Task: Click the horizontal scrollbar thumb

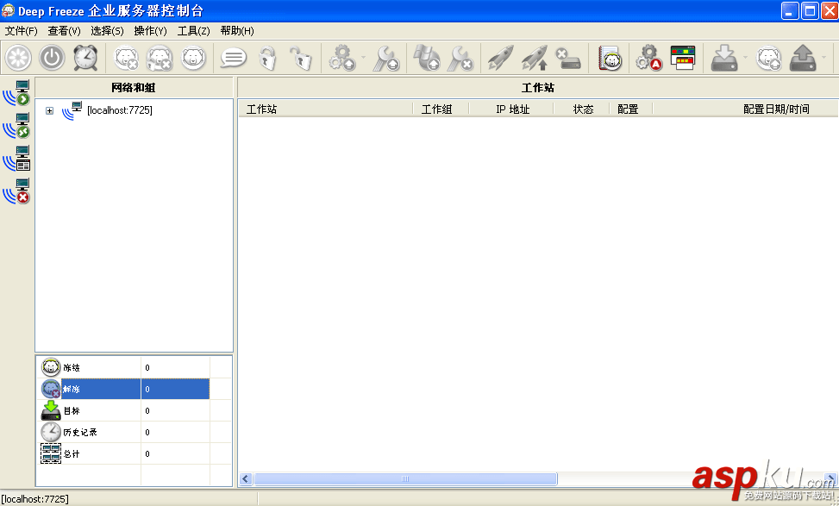Action: [x=405, y=478]
